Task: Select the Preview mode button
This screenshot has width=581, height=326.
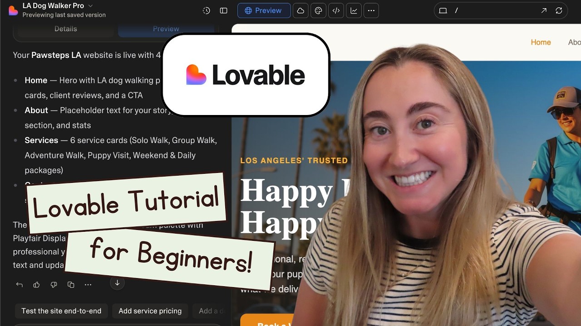Action: point(264,10)
